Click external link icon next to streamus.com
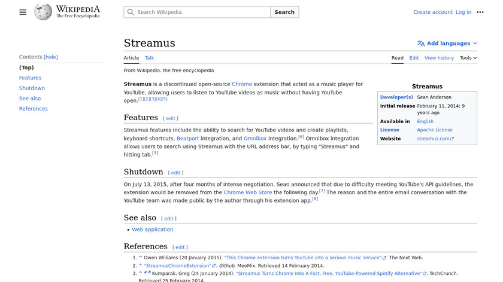The height and width of the screenshot is (282, 503). pyautogui.click(x=452, y=139)
